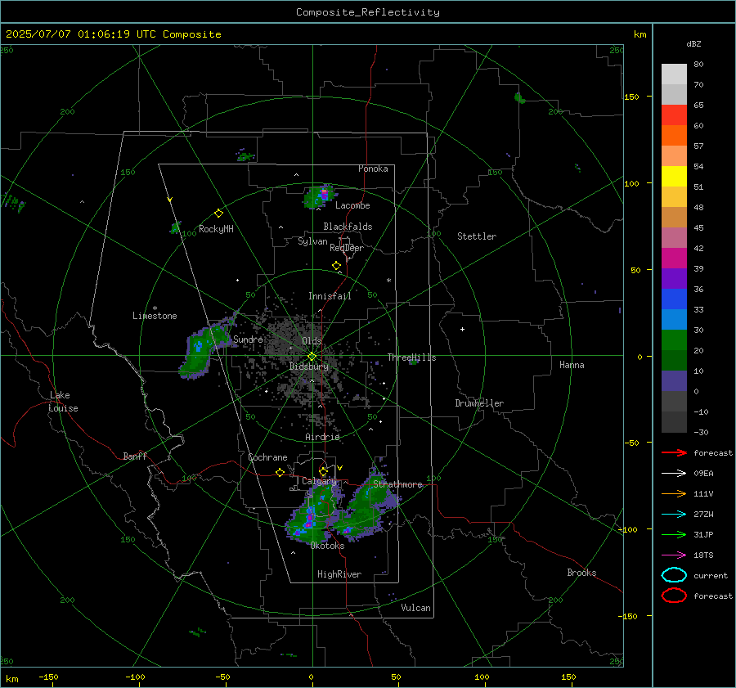
Task: Pick the lightest gray swatch at legend top
Action: click(674, 74)
